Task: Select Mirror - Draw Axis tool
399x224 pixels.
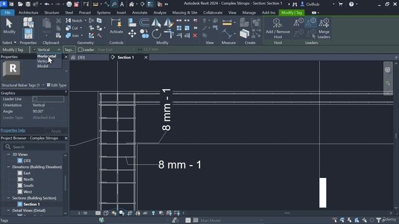Action: click(169, 22)
